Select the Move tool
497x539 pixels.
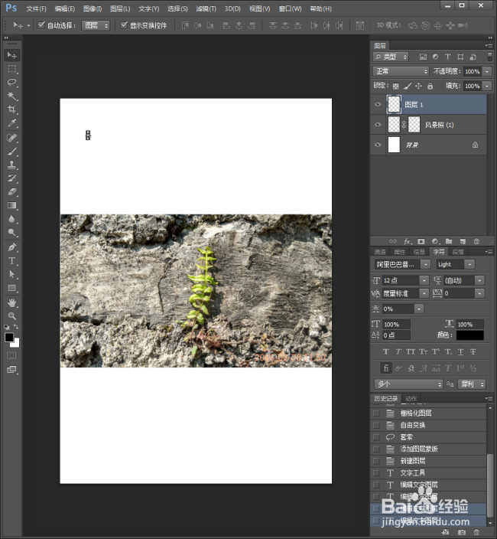[x=12, y=55]
